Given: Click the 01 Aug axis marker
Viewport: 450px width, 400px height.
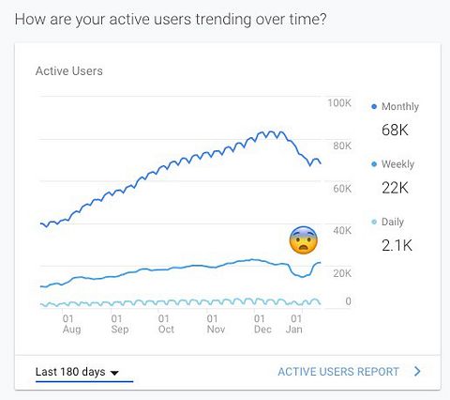Looking at the screenshot, I should pyautogui.click(x=71, y=324).
